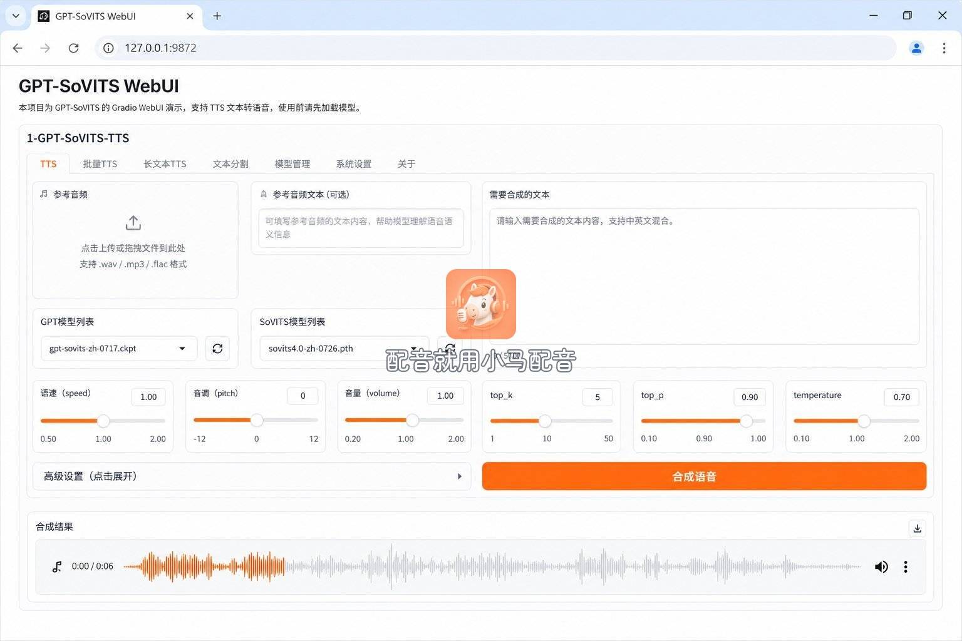
Task: Click the 音调 pitch slider handle
Action: point(257,421)
